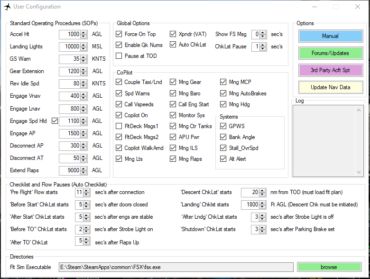Open the blue Manual button
Screen dimensions: 370x279
click(x=331, y=36)
